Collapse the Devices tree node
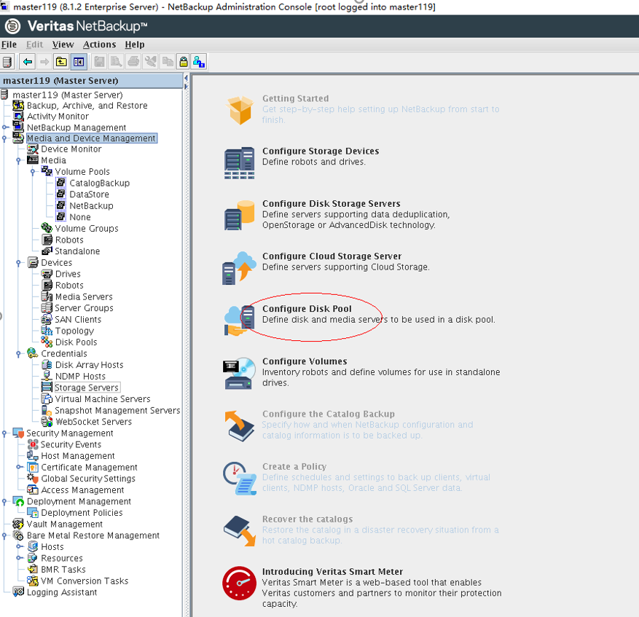 (19, 263)
